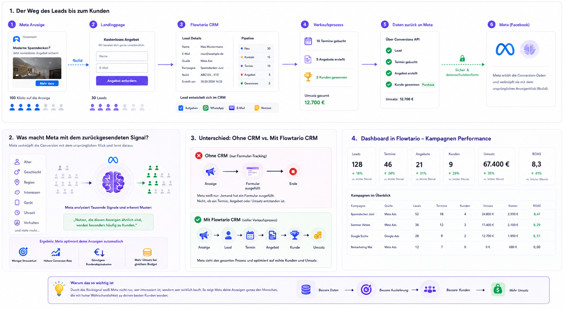The image size is (564, 309).
Task: Click the Bessere Auslieferung target icon
Action: coord(366,290)
